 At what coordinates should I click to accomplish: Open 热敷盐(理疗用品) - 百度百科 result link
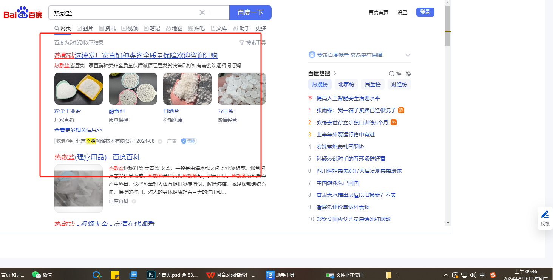pos(97,157)
